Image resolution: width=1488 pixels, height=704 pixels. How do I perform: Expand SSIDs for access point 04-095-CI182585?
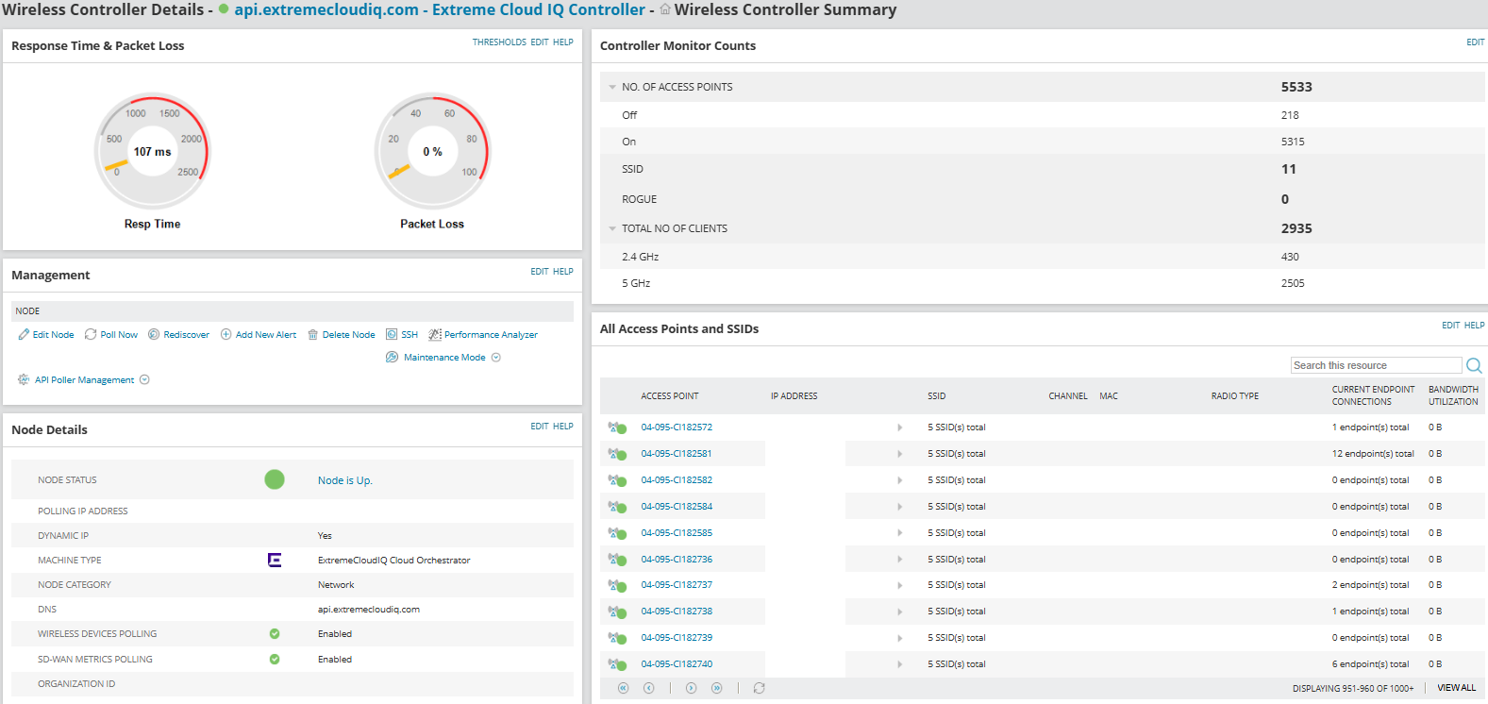[x=899, y=533]
